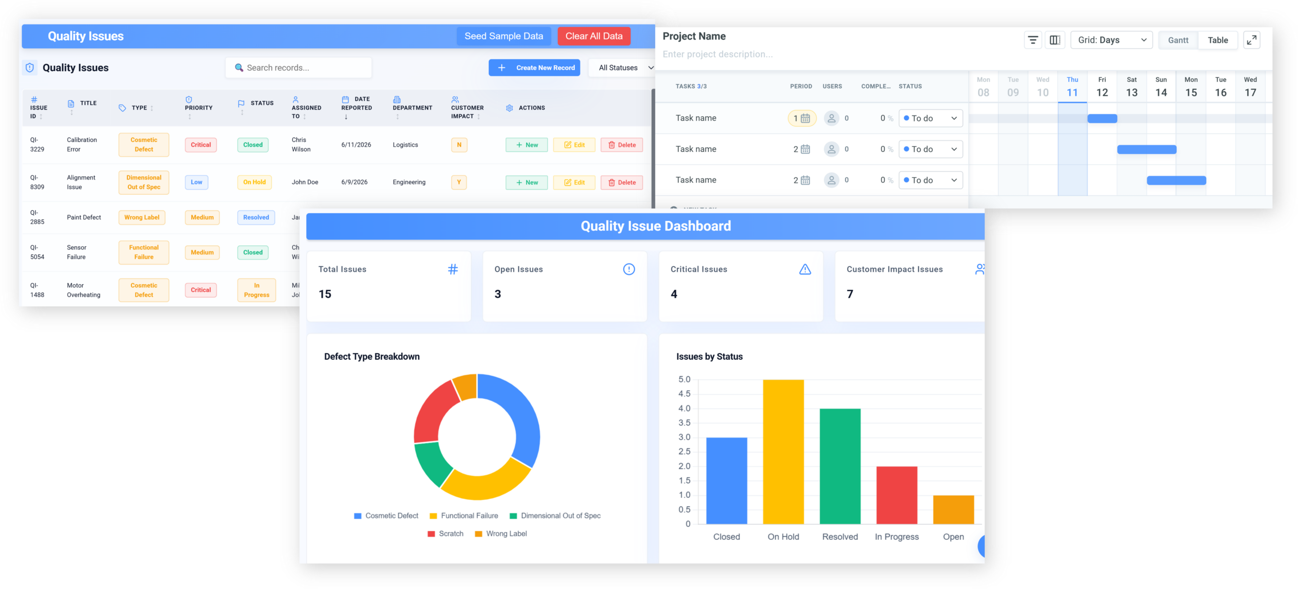Screen dimensions: 1298x589
Task: Click the Resolved status badge in QI-2885 row
Action: (256, 217)
